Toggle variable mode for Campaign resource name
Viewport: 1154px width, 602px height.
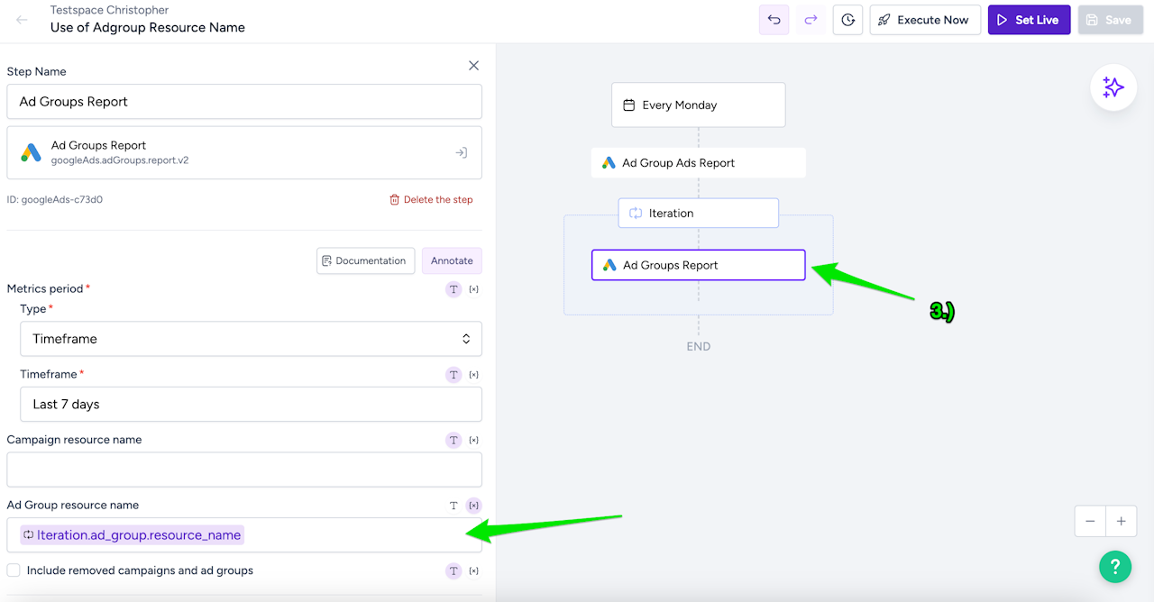pyautogui.click(x=474, y=441)
